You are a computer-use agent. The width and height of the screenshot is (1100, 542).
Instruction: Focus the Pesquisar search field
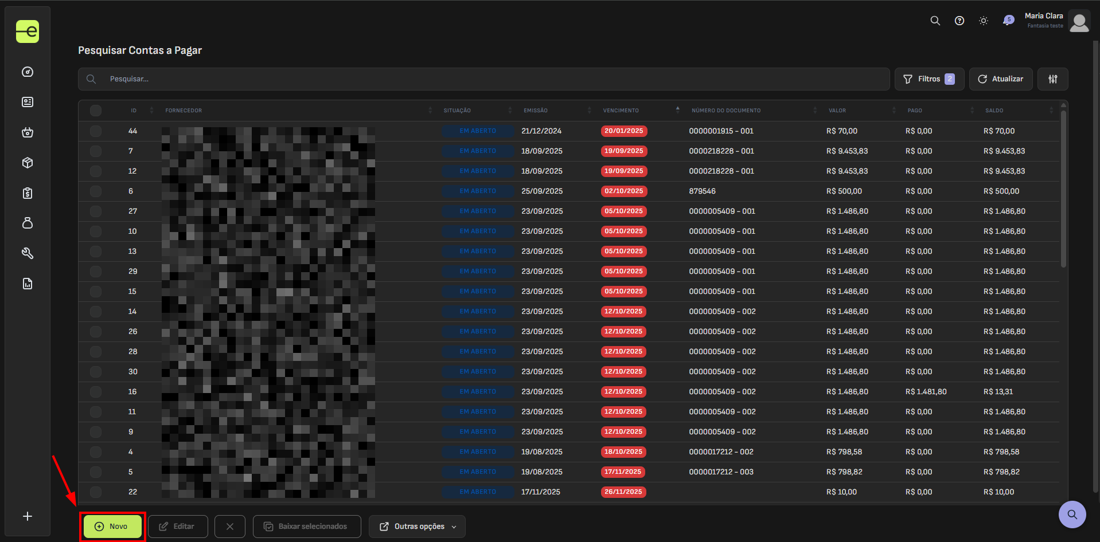pos(483,79)
